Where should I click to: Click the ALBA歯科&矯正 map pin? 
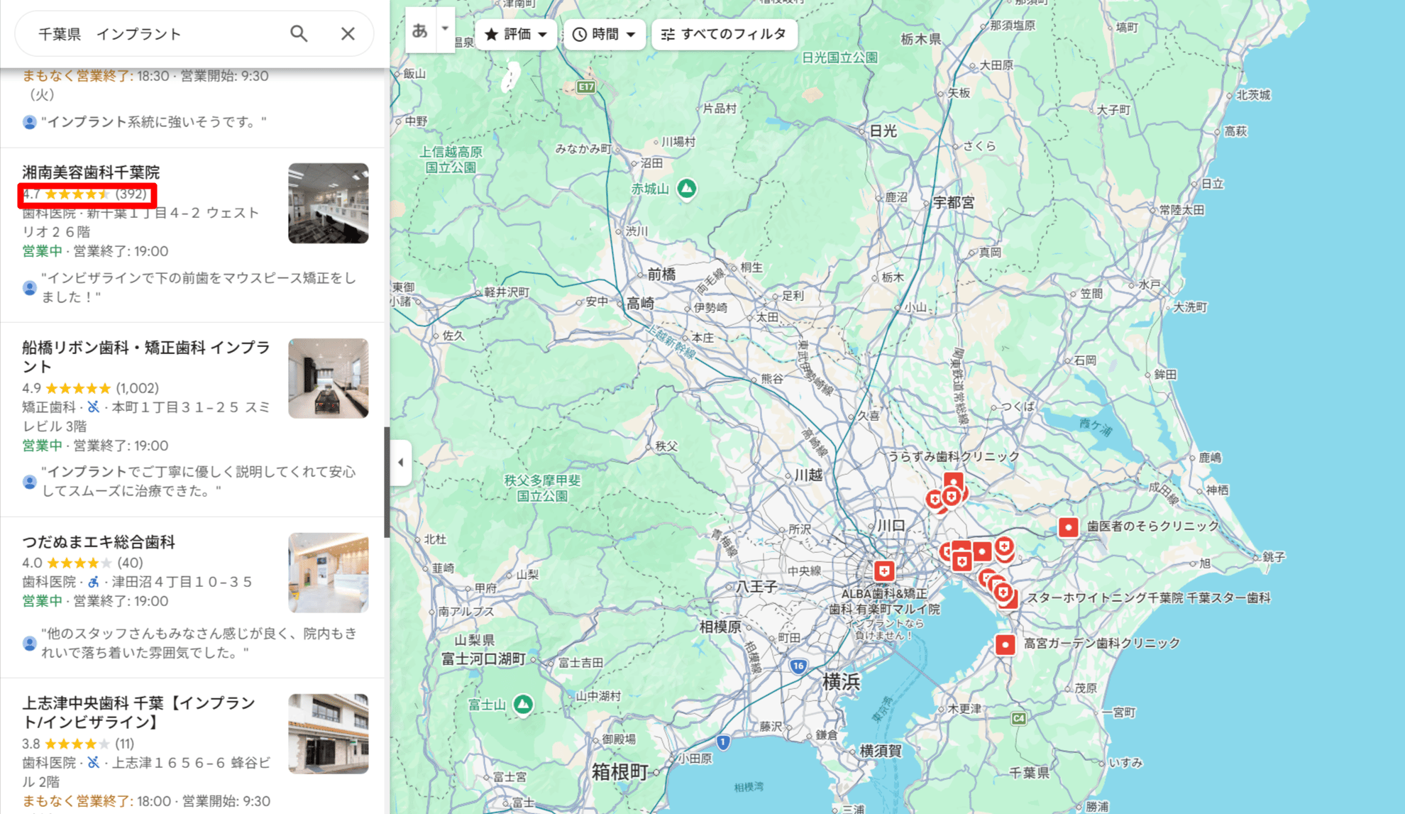tap(883, 571)
